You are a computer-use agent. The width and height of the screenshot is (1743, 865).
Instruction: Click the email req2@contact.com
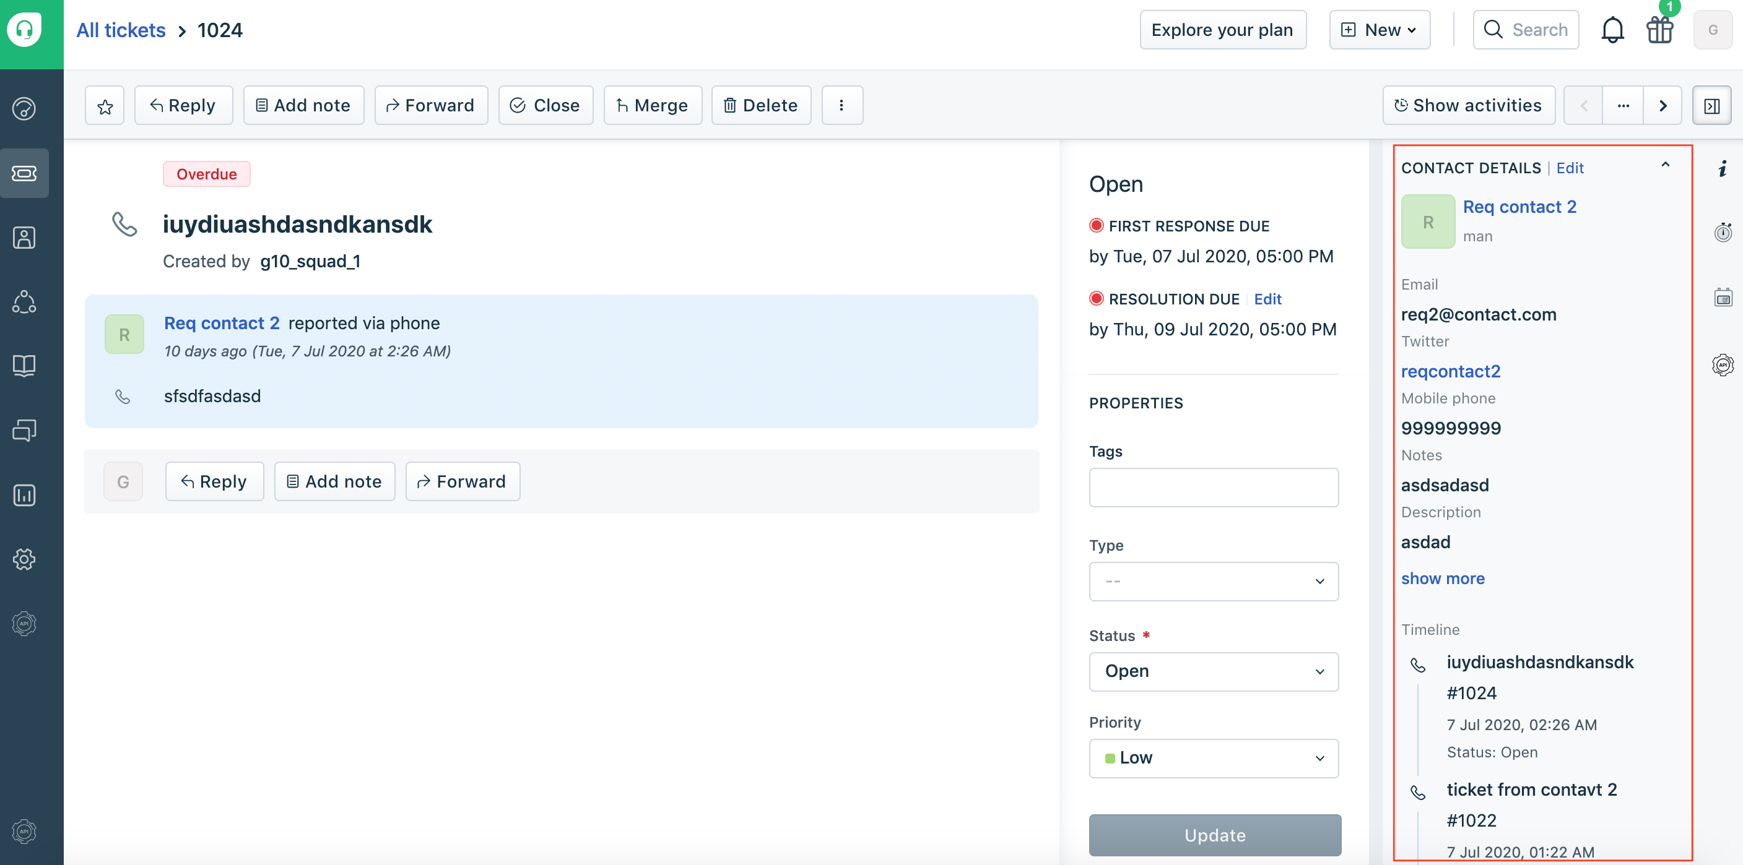pos(1479,314)
